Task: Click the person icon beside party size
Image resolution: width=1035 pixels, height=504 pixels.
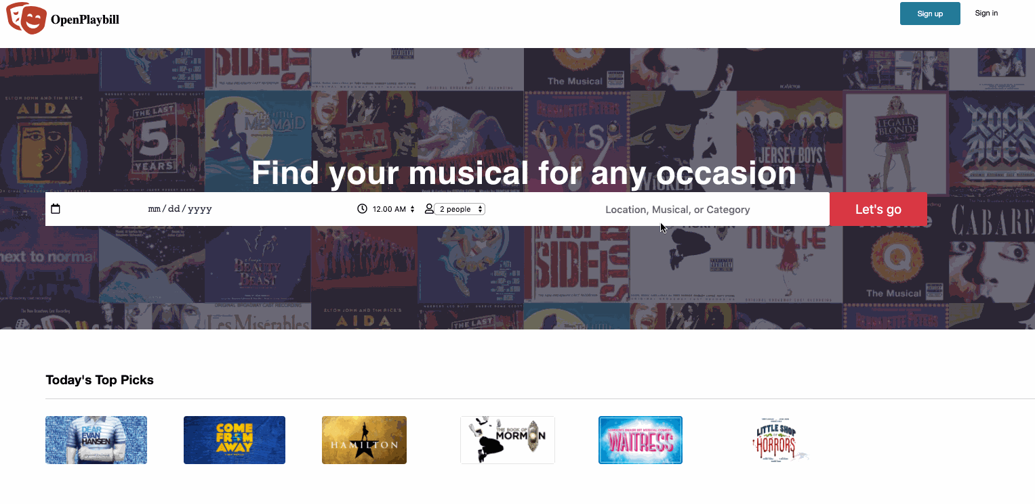Action: [429, 209]
